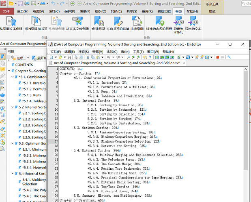
Task: Select the CONTENTS bookmark
Action: point(24,65)
